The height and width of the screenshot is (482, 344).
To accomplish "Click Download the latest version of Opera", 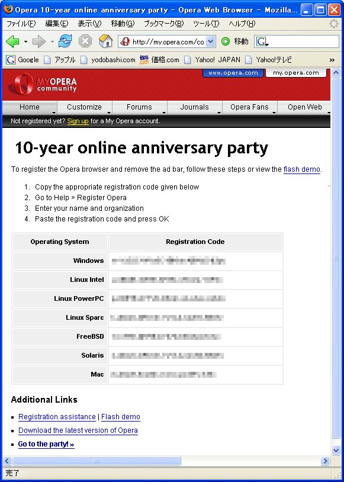I will (78, 430).
